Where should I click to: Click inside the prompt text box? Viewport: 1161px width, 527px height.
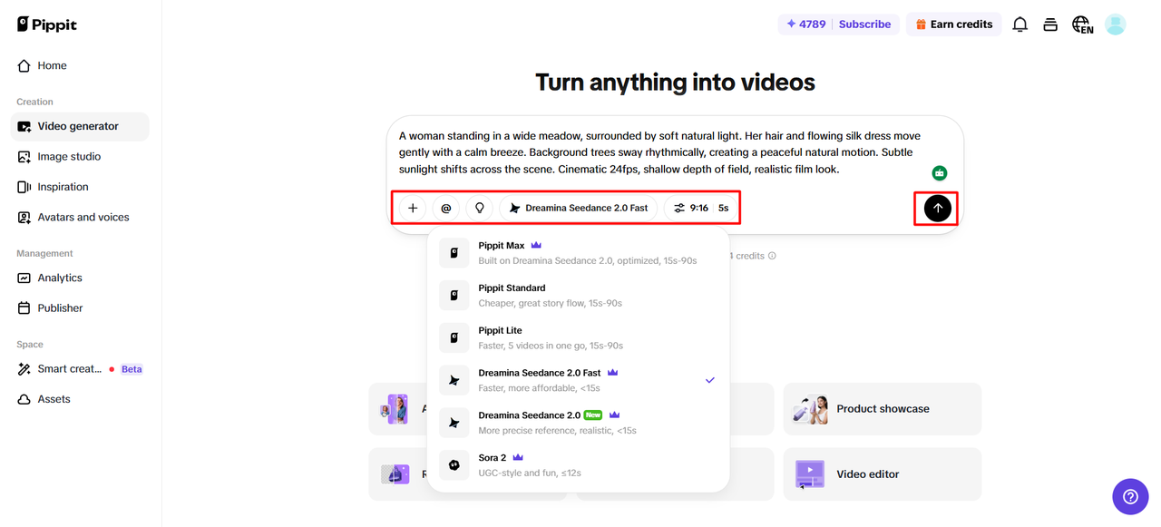662,152
